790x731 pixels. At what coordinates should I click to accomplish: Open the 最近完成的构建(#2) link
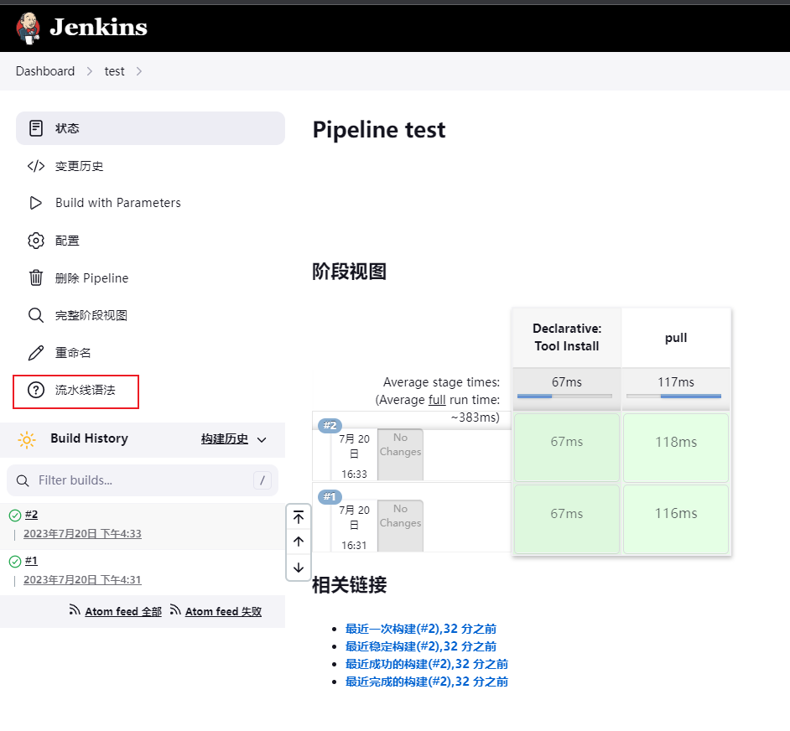pos(426,682)
